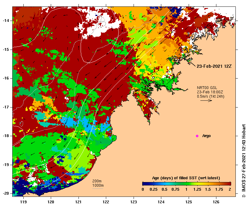
Task: Click the longitude axis label 122
Action: [x=106, y=202]
